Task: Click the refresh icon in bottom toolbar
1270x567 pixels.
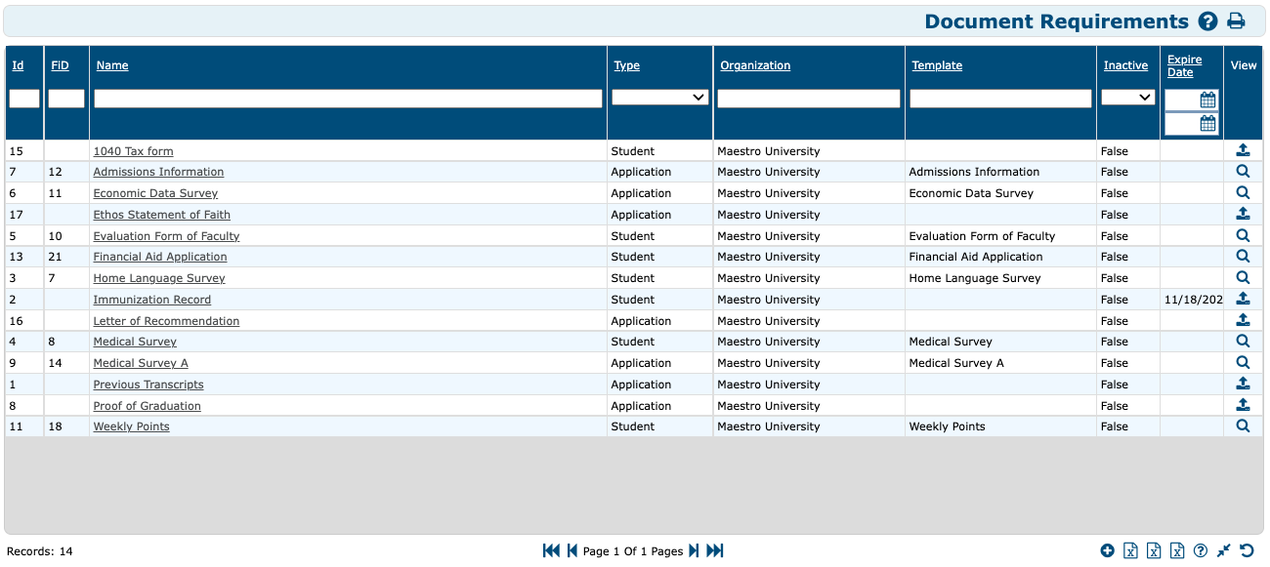Action: pos(1247,550)
